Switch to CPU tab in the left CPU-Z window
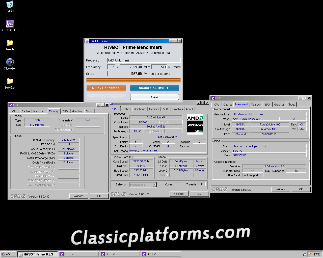Image resolution: width=323 pixels, height=258 pixels. (x=15, y=111)
